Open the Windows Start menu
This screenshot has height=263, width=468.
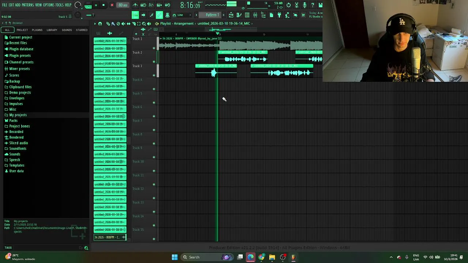tap(175, 257)
